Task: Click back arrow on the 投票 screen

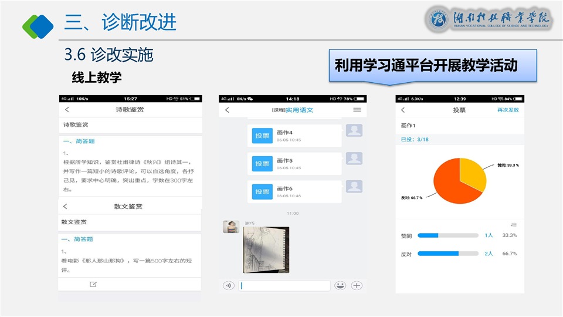Action: pos(403,110)
